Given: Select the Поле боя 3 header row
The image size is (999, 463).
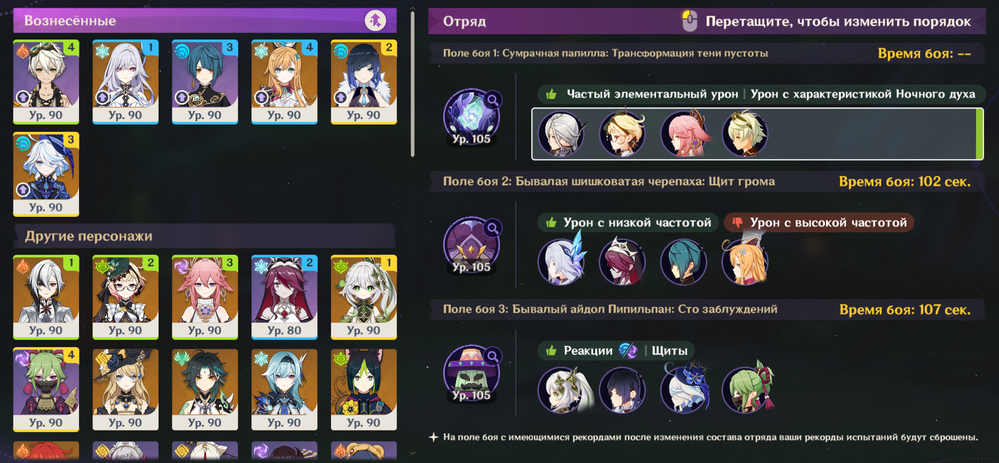Looking at the screenshot, I should (x=707, y=309).
